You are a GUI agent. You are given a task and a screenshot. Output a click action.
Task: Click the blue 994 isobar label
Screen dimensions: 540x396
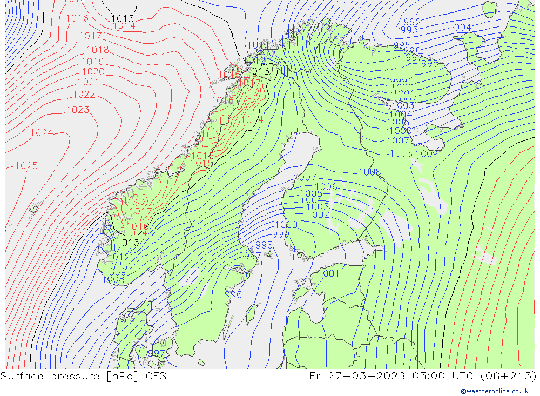point(463,27)
